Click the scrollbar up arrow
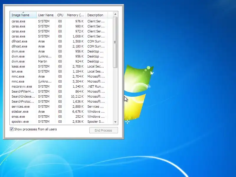This screenshot has width=236, height=177. pyautogui.click(x=115, y=14)
